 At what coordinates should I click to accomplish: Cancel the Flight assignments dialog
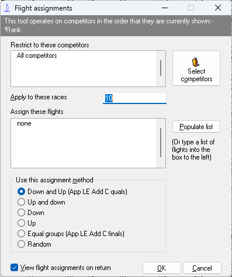[202, 268]
